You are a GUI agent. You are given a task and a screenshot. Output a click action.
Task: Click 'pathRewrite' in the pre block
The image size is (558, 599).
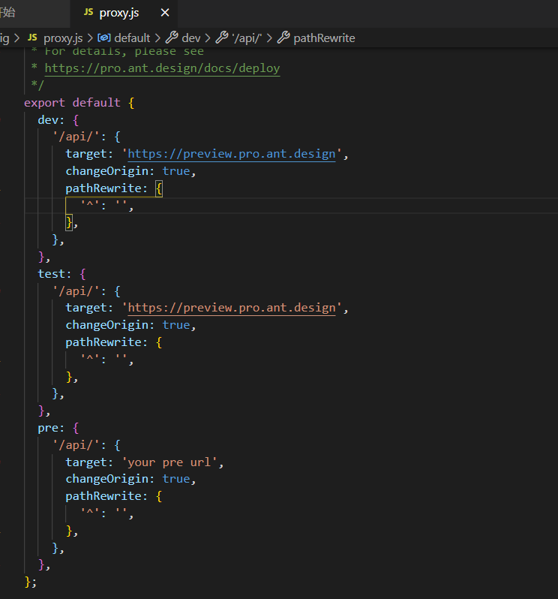click(x=103, y=496)
